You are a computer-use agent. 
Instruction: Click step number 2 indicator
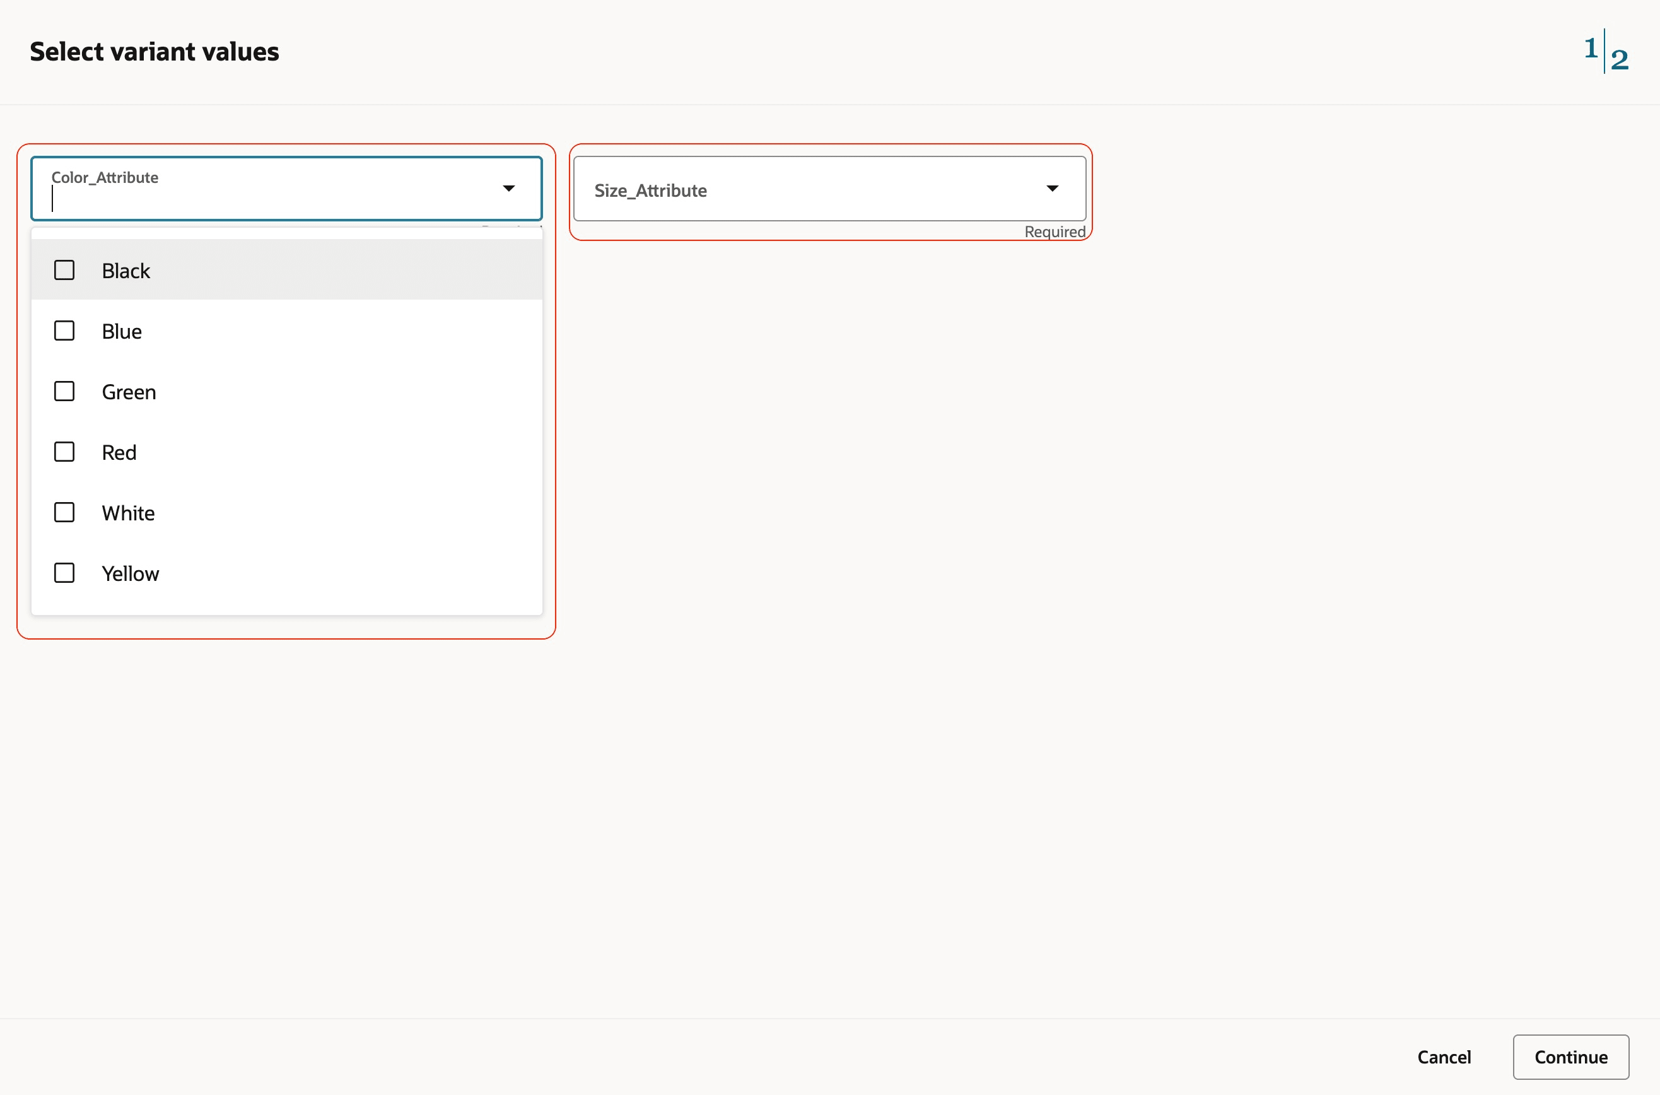coord(1620,60)
